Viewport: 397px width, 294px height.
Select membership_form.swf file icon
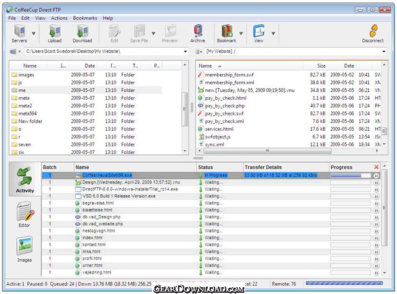(200, 74)
